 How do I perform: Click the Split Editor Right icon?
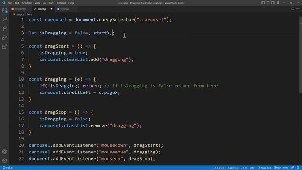[x=293, y=9]
